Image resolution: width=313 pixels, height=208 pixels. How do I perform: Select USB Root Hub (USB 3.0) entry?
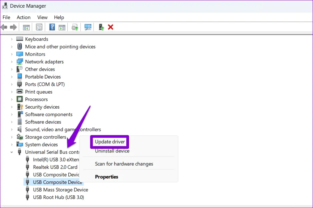coord(58,197)
